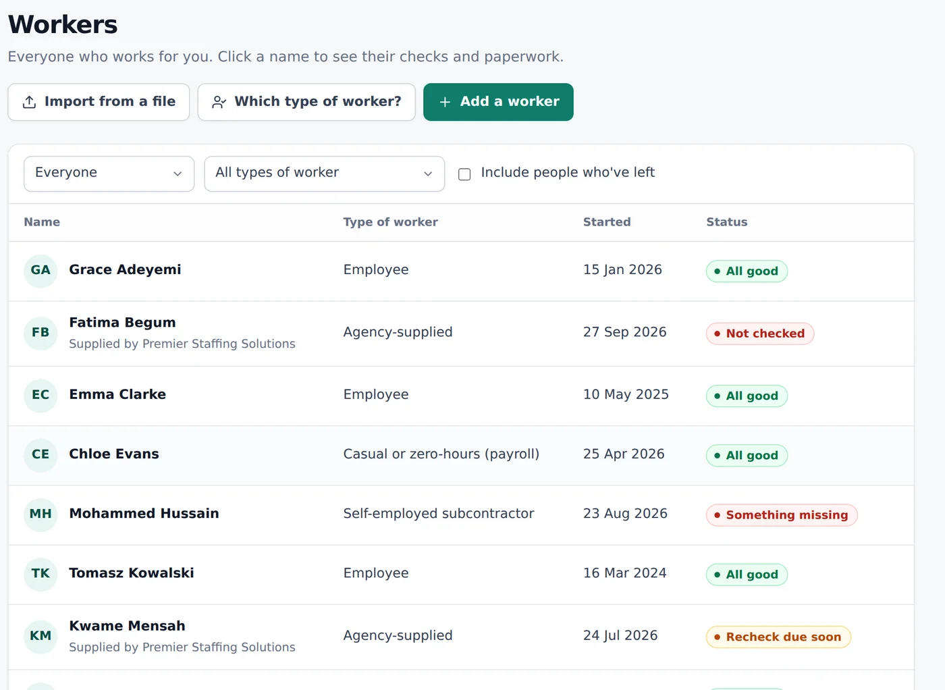The height and width of the screenshot is (690, 945).
Task: Click 'Supplied by Premier Staffing Solutions' under Kwame Mensah
Action: click(182, 647)
